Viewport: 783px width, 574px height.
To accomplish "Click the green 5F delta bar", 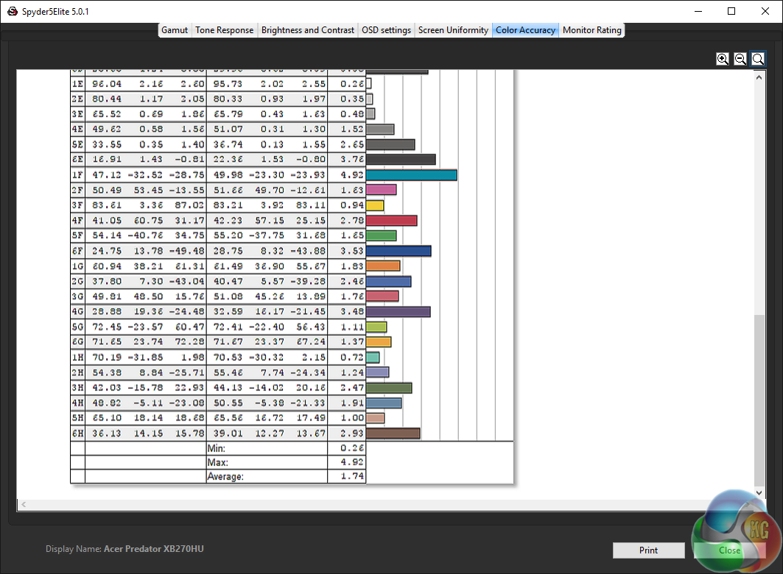I will tap(381, 235).
